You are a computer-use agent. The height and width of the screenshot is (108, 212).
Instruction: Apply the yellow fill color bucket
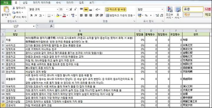click(58, 15)
